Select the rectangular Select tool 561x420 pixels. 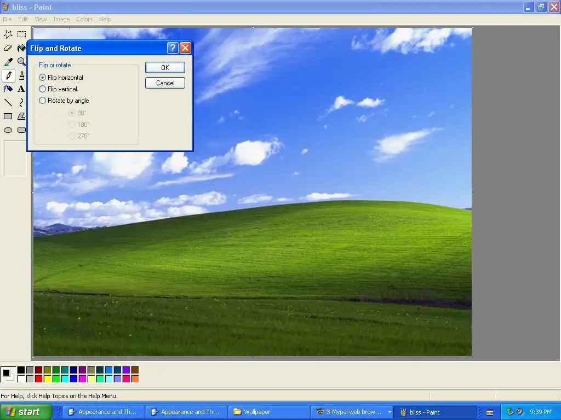pos(21,34)
